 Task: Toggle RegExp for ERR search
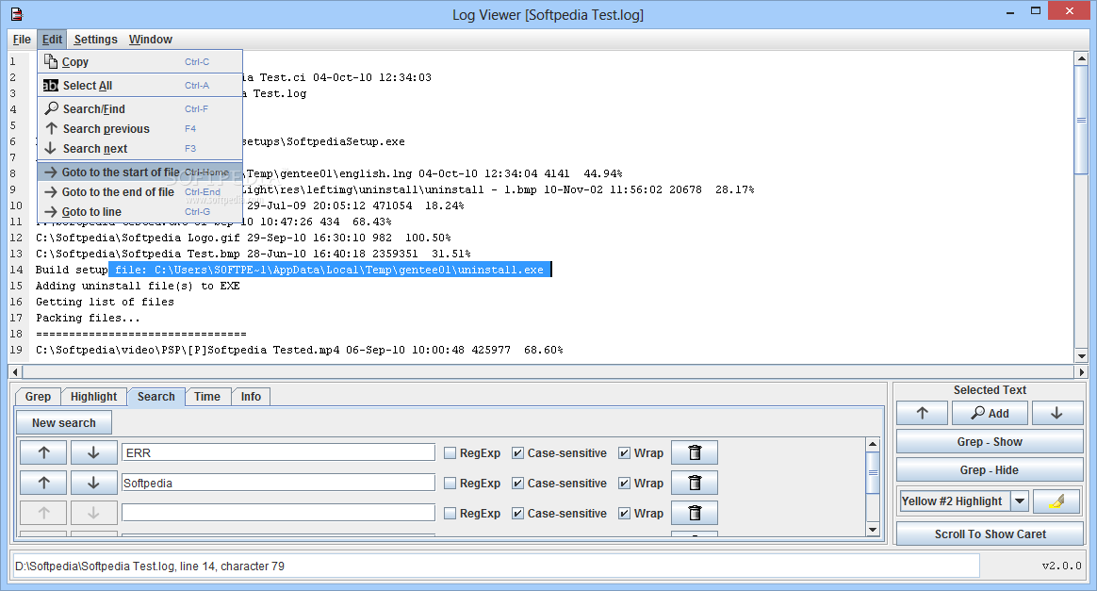[450, 453]
